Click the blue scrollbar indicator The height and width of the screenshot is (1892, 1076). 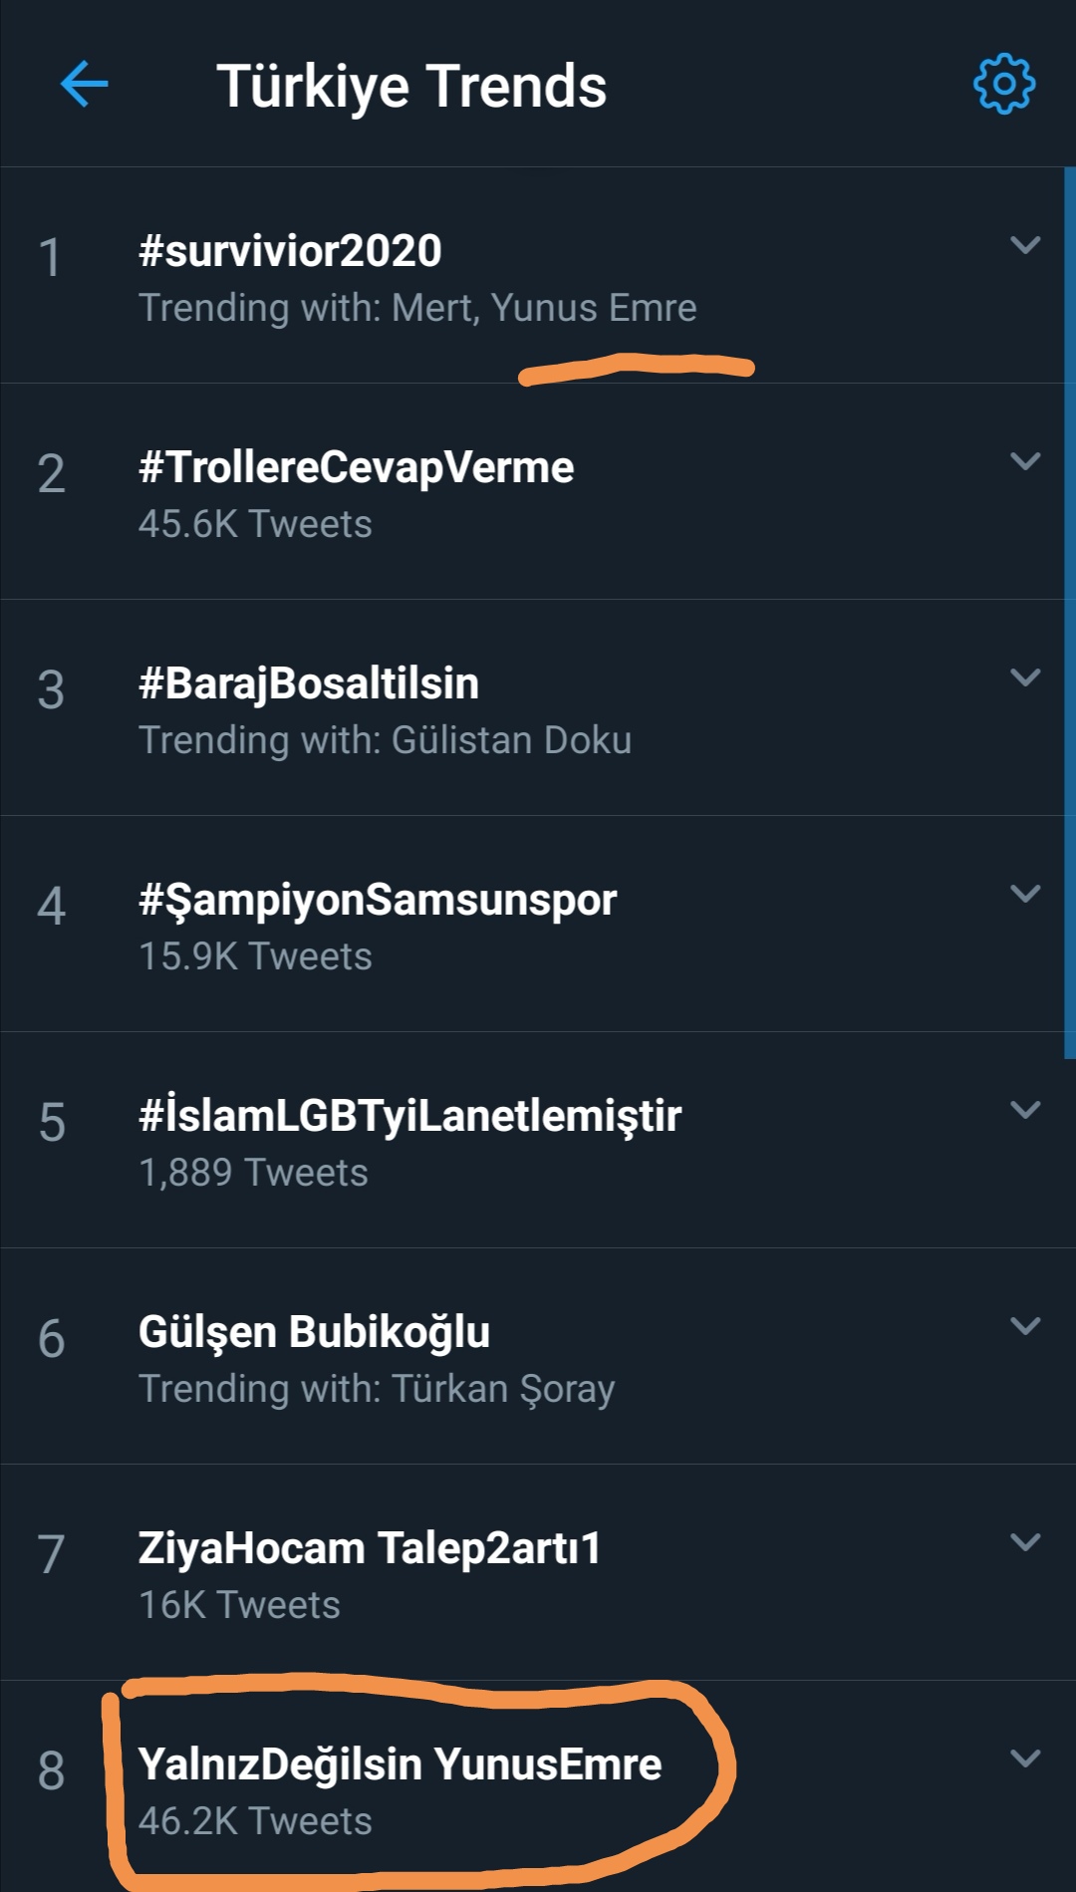coord(1070,613)
